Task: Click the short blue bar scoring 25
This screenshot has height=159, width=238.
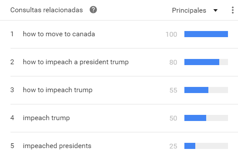Action: pos(190,146)
